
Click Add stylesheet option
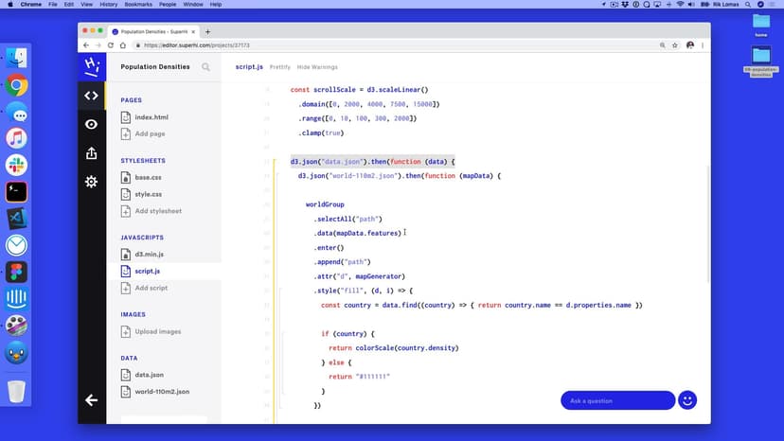click(x=158, y=211)
